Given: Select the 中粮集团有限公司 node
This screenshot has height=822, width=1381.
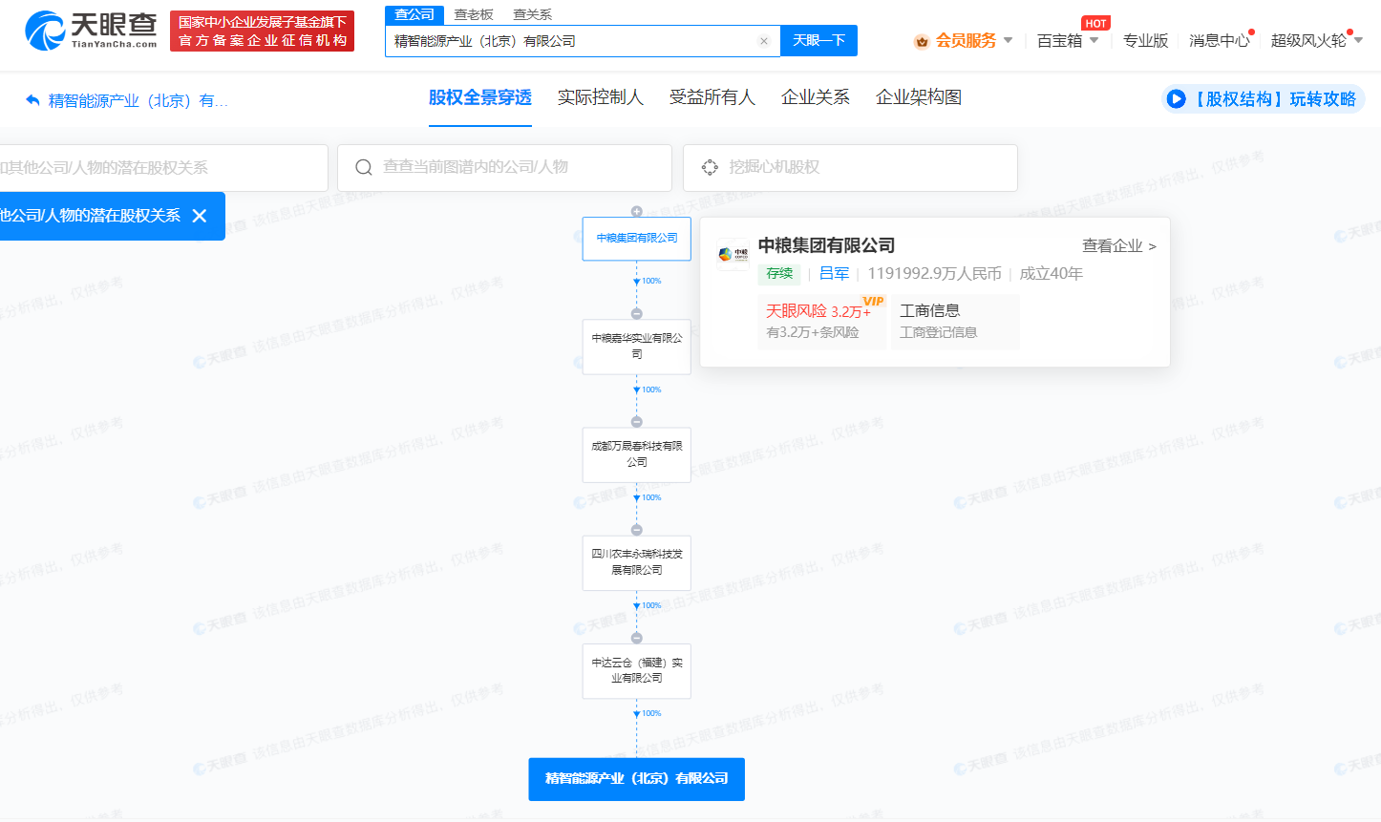Looking at the screenshot, I should point(637,239).
